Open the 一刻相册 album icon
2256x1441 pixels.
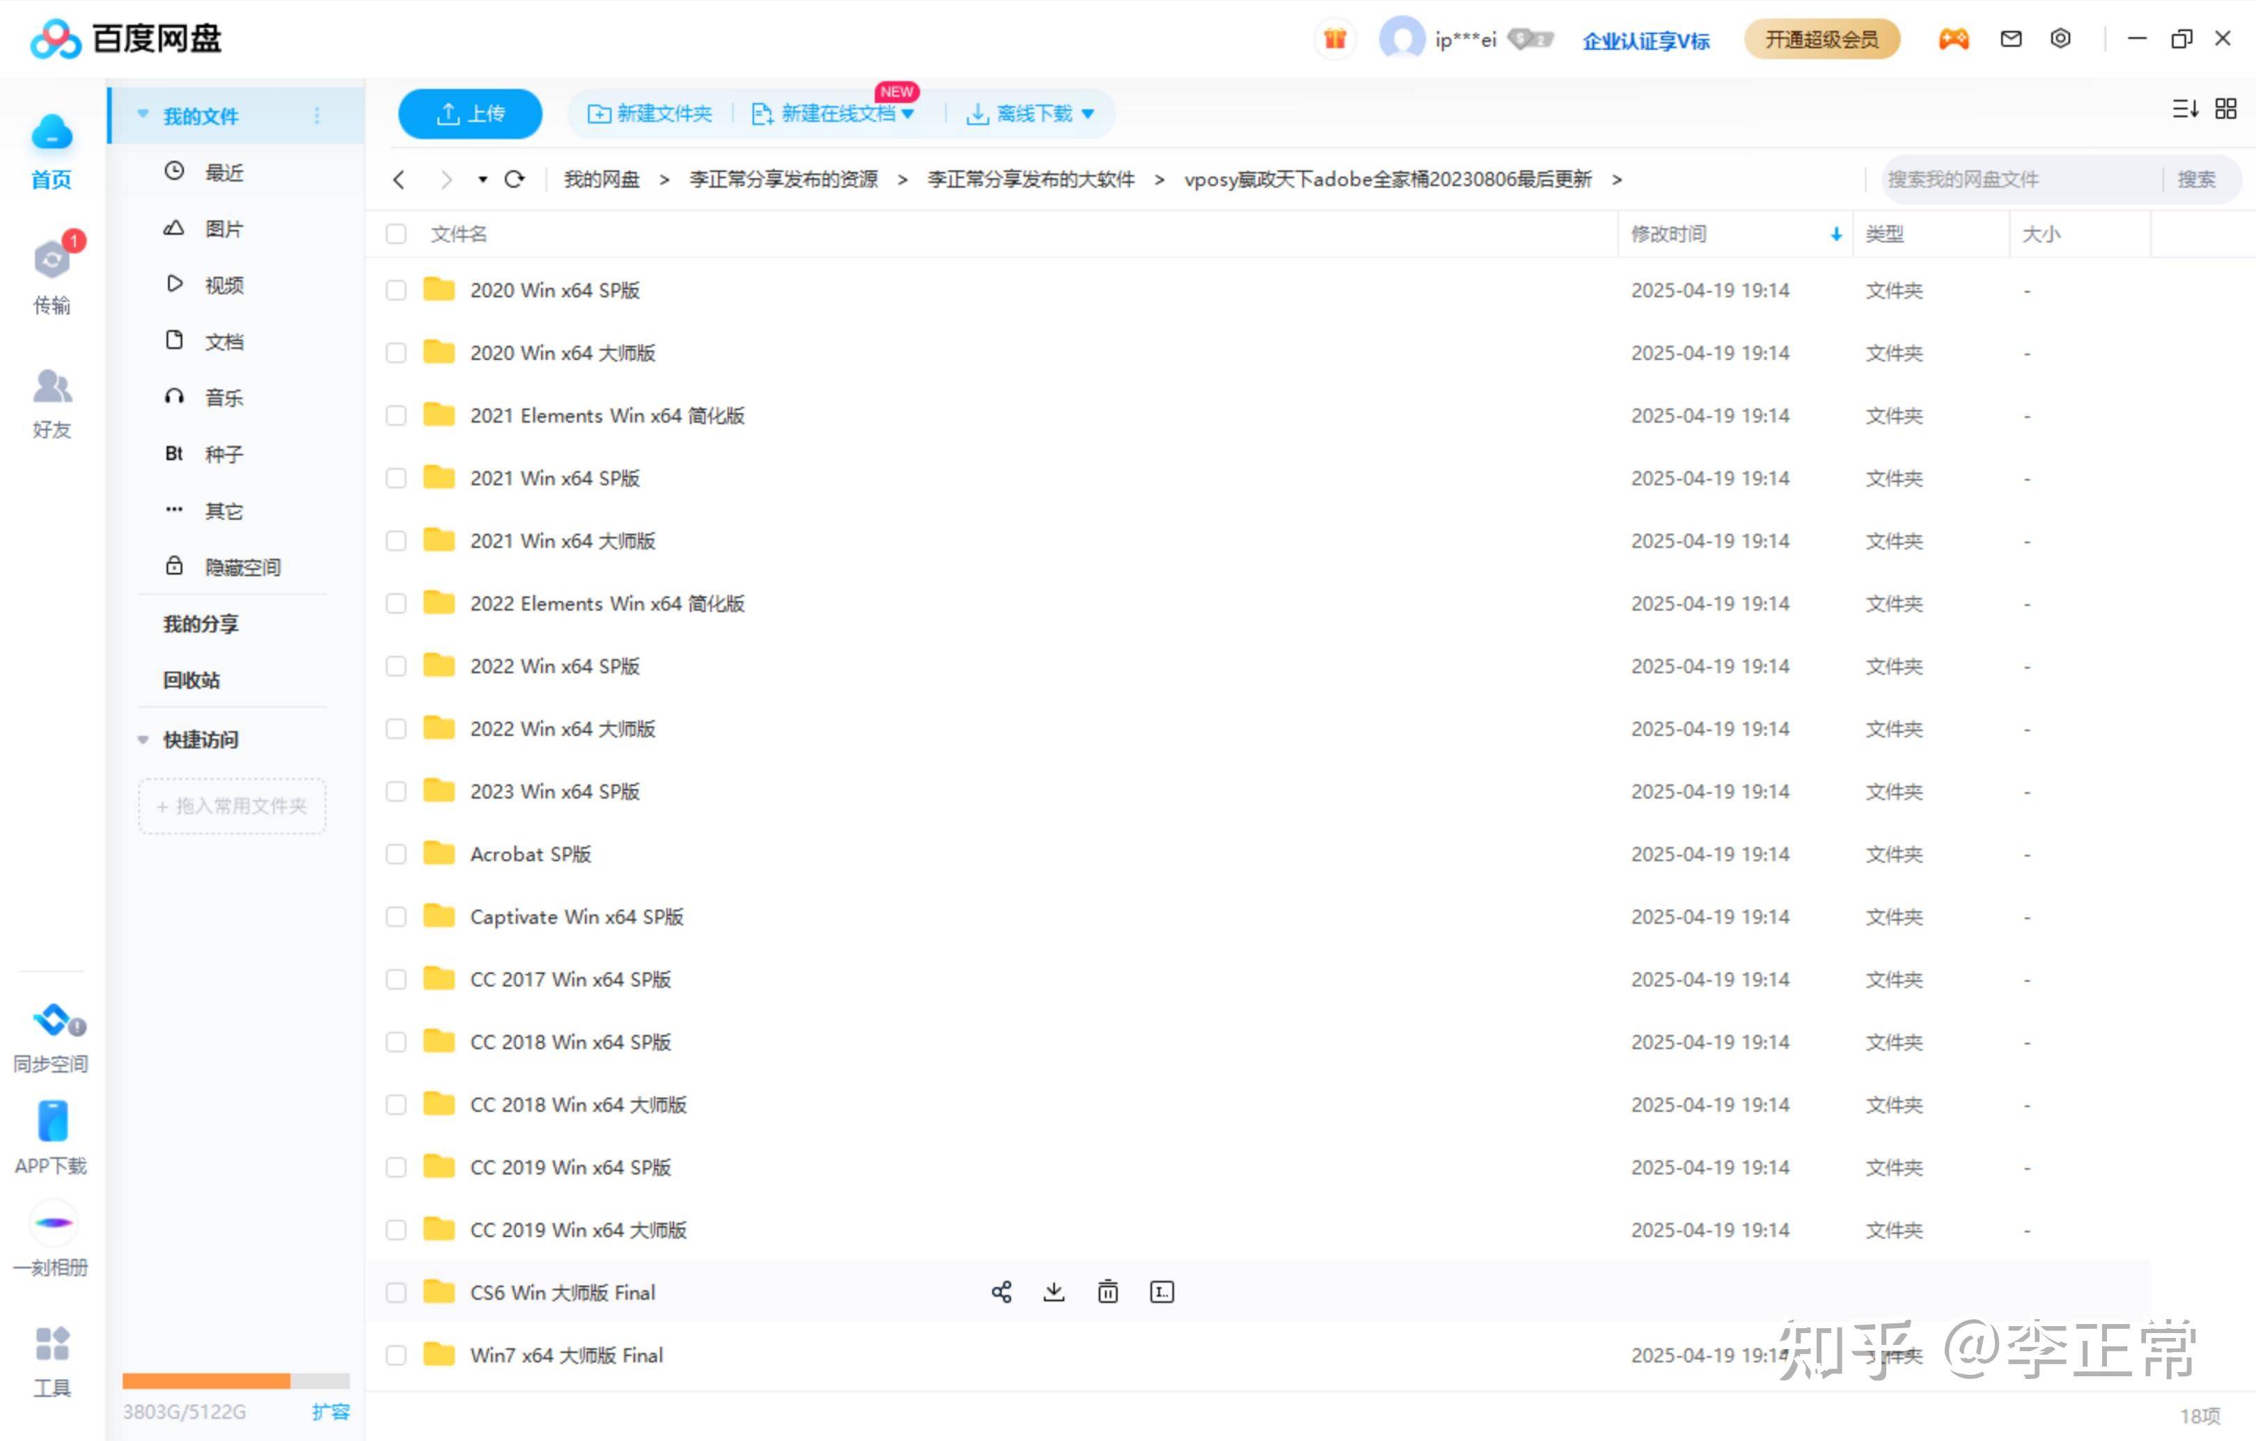52,1222
